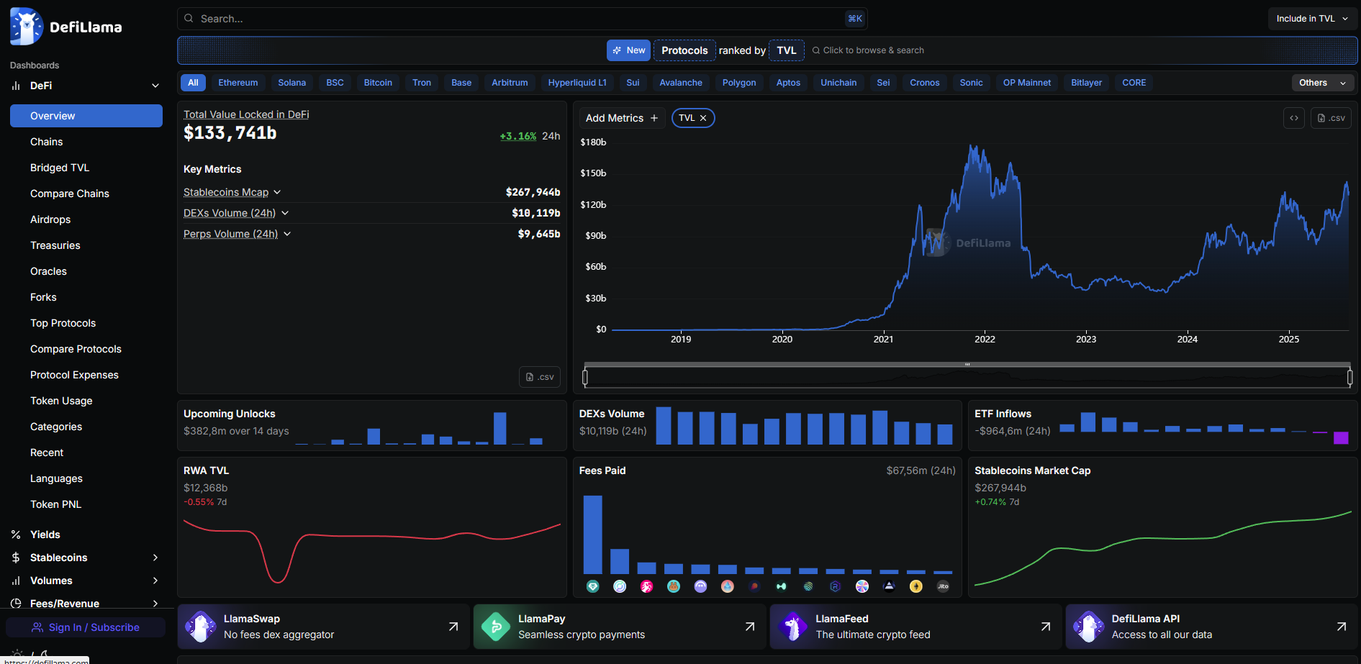Download chart data via .csv button
This screenshot has width=1361, height=664.
[1331, 118]
